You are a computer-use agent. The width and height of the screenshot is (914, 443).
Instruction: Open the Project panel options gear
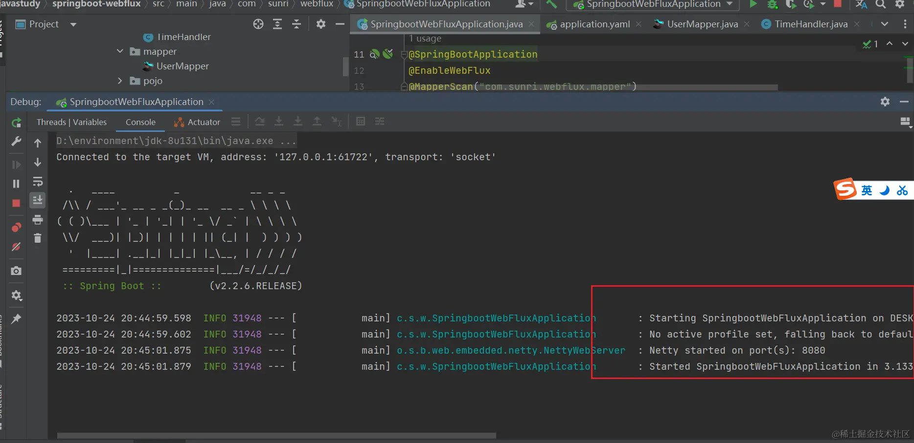point(321,24)
